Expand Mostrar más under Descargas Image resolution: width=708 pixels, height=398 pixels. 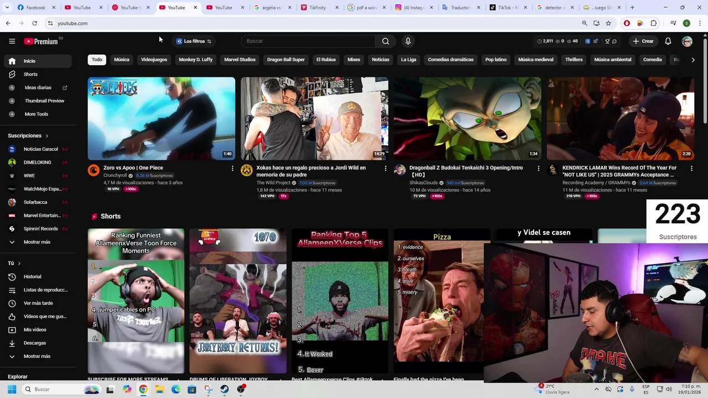(37, 356)
